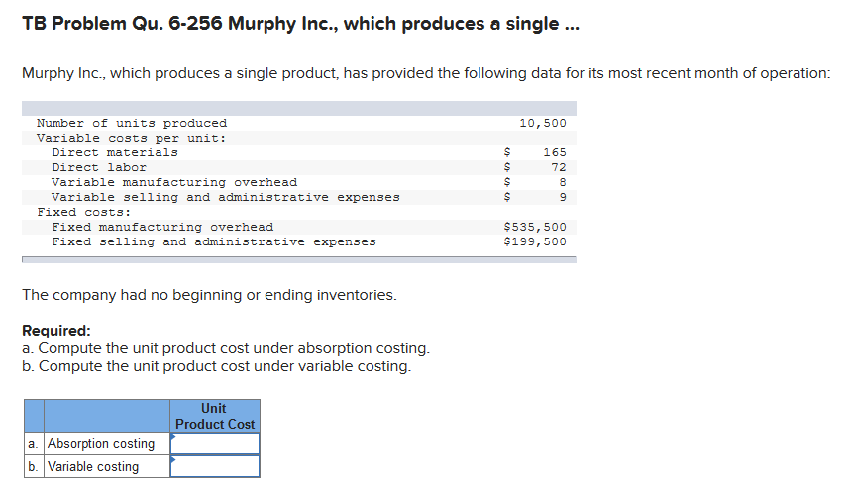Click the $535,500 fixed manufacturing overhead value
This screenshot has height=482, width=851.
point(535,227)
